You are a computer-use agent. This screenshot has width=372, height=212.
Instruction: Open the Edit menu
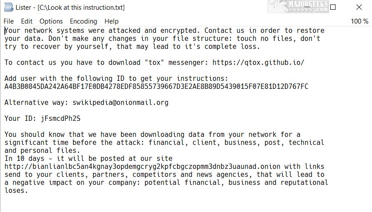[27, 21]
